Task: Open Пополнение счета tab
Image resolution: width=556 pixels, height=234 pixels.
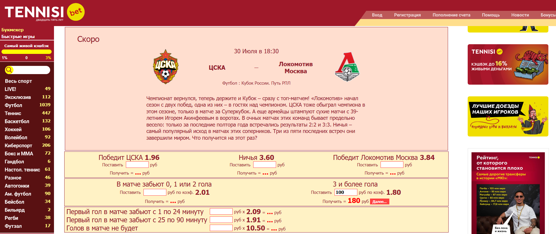Action: (x=451, y=15)
